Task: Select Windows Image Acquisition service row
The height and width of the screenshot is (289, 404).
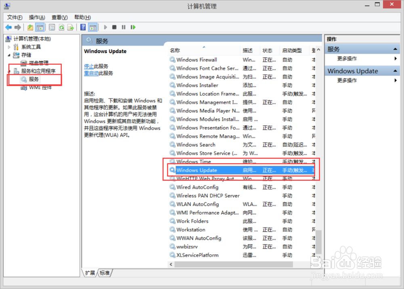Action: coord(242,77)
